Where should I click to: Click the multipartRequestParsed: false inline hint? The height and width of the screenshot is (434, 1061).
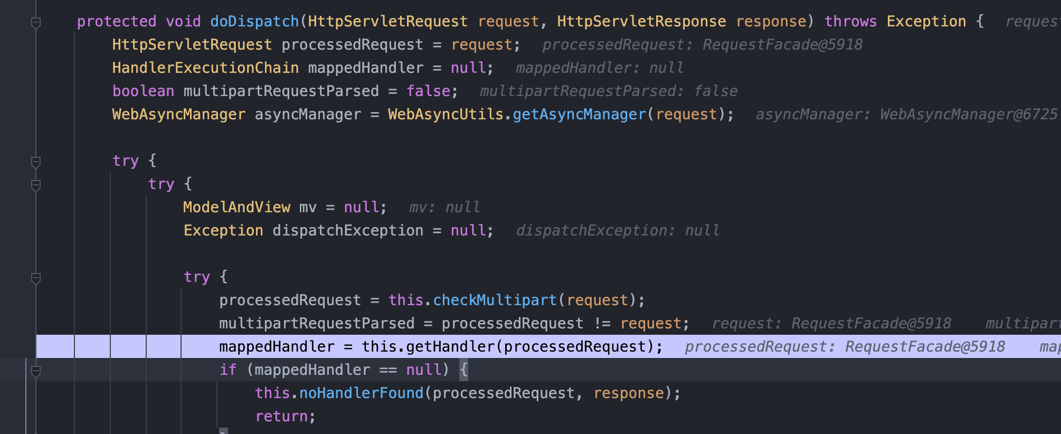(608, 91)
